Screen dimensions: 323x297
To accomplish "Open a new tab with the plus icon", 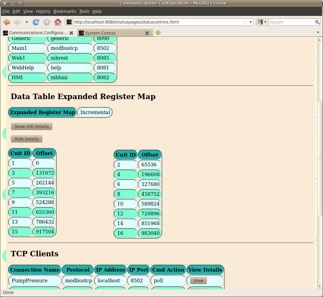I will [x=158, y=33].
